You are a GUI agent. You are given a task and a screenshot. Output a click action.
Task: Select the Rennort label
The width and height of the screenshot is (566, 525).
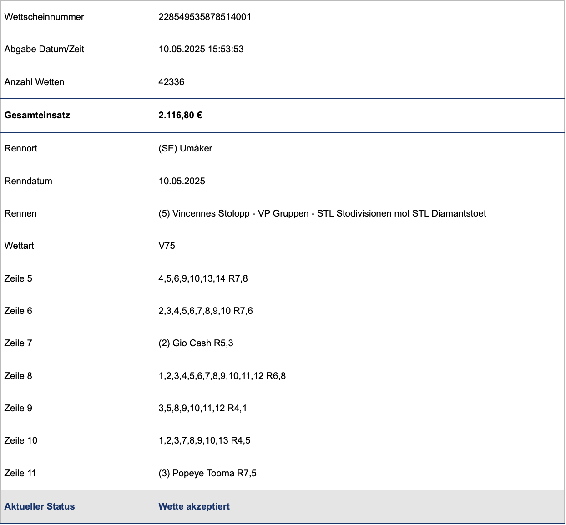pos(21,148)
